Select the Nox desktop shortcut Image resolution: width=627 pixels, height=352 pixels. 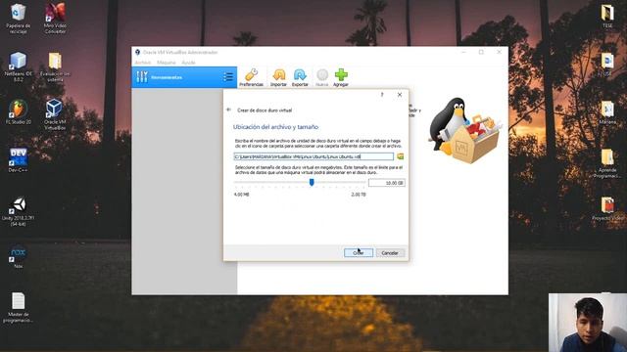coord(18,257)
